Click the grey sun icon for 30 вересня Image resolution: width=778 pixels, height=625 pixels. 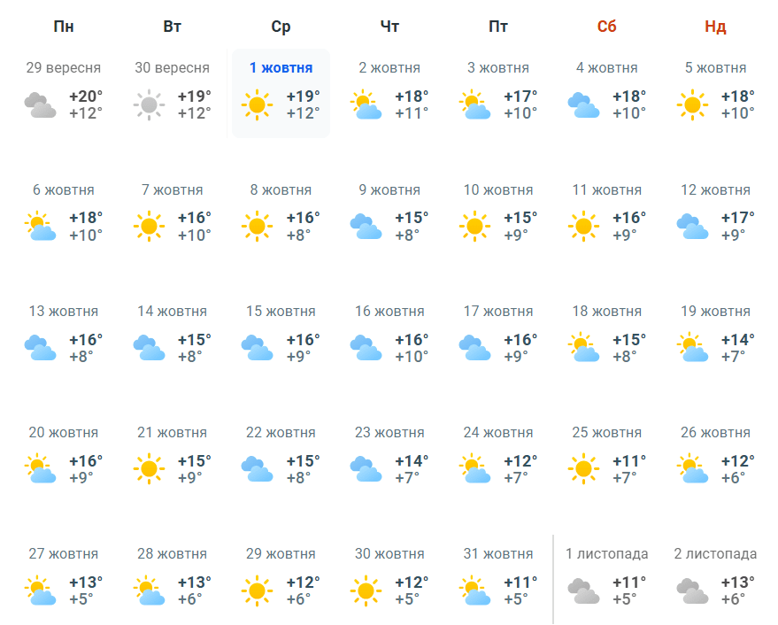tap(149, 105)
